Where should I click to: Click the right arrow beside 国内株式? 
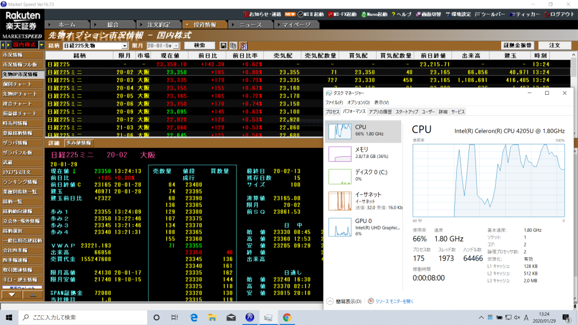(x=8, y=45)
